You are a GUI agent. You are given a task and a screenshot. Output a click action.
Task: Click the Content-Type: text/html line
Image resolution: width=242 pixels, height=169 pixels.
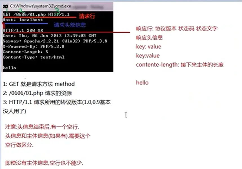(x=34, y=57)
